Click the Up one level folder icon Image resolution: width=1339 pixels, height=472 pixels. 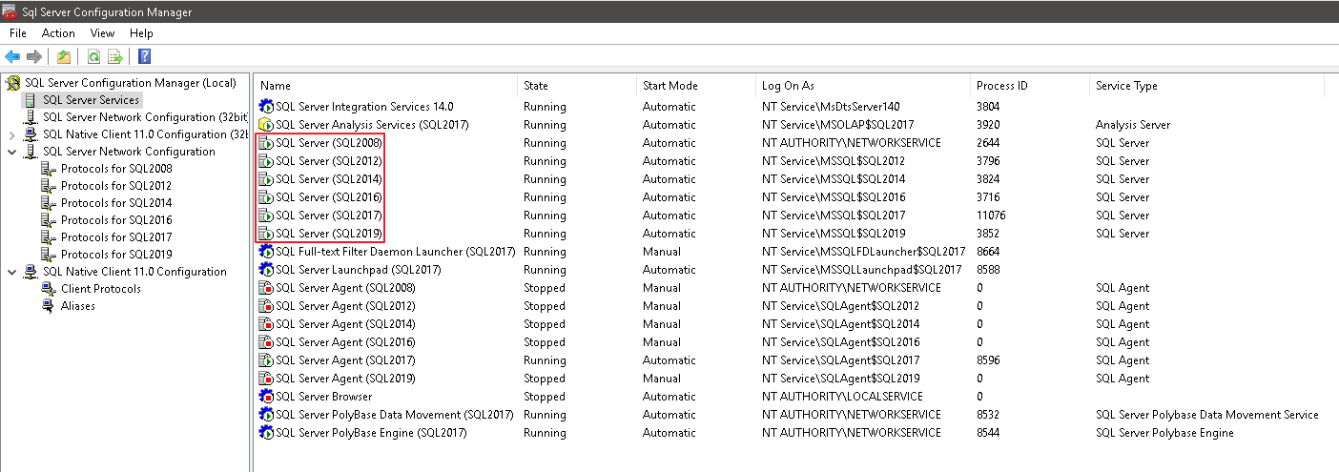(x=64, y=56)
